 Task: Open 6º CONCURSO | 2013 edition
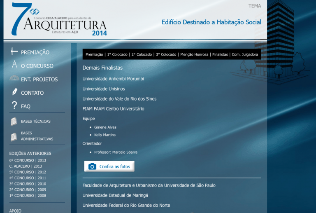[28, 161]
